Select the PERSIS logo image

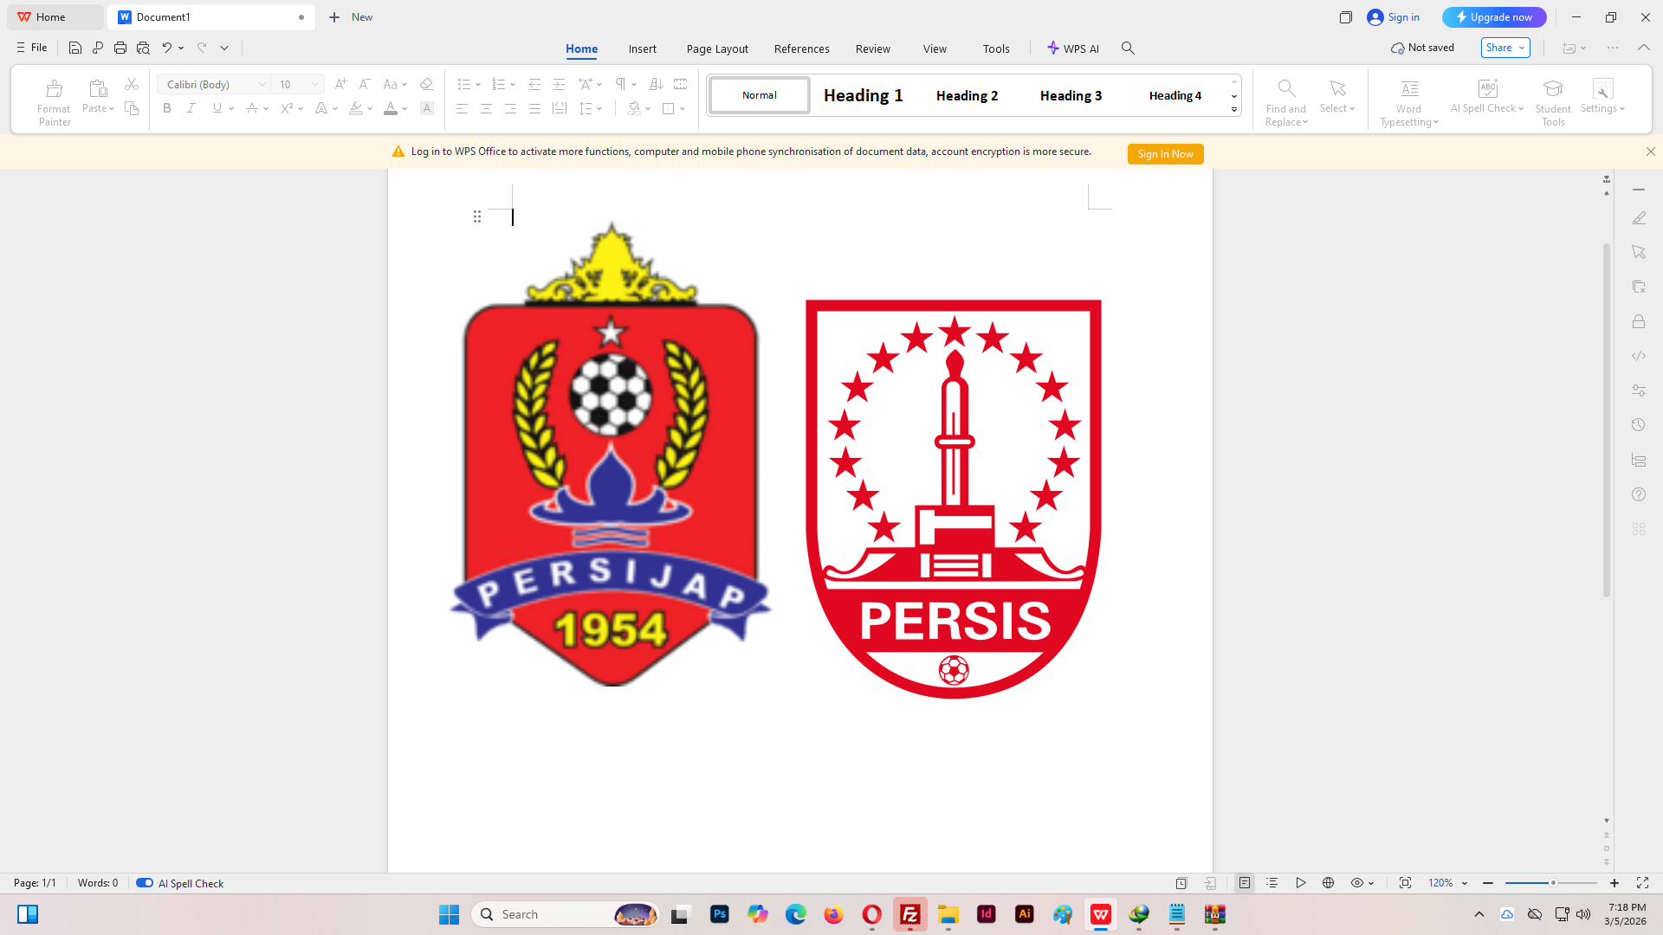(x=954, y=500)
